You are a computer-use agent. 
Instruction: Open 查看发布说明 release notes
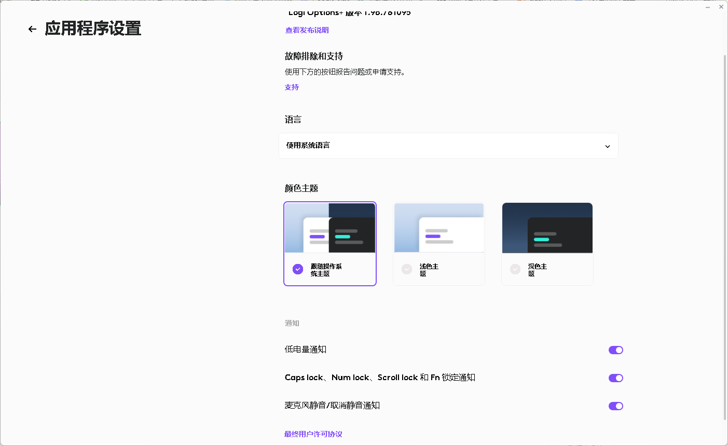(306, 30)
